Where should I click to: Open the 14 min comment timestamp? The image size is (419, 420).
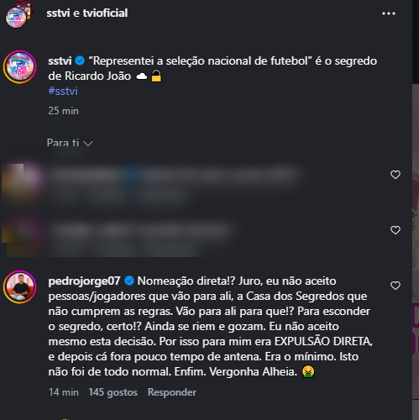coord(64,392)
